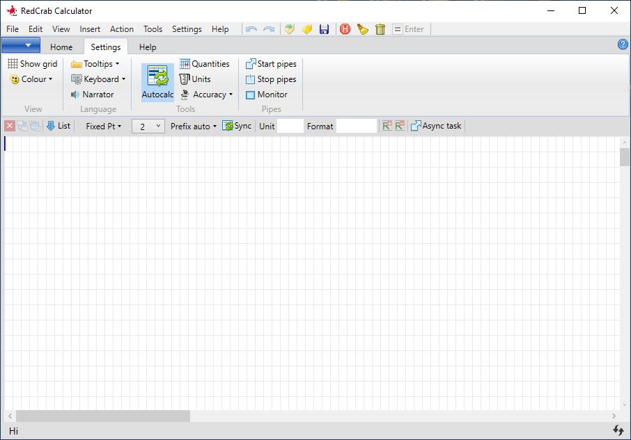This screenshot has height=440, width=631.
Task: Click the status bar arrows icon
Action: tap(618, 430)
